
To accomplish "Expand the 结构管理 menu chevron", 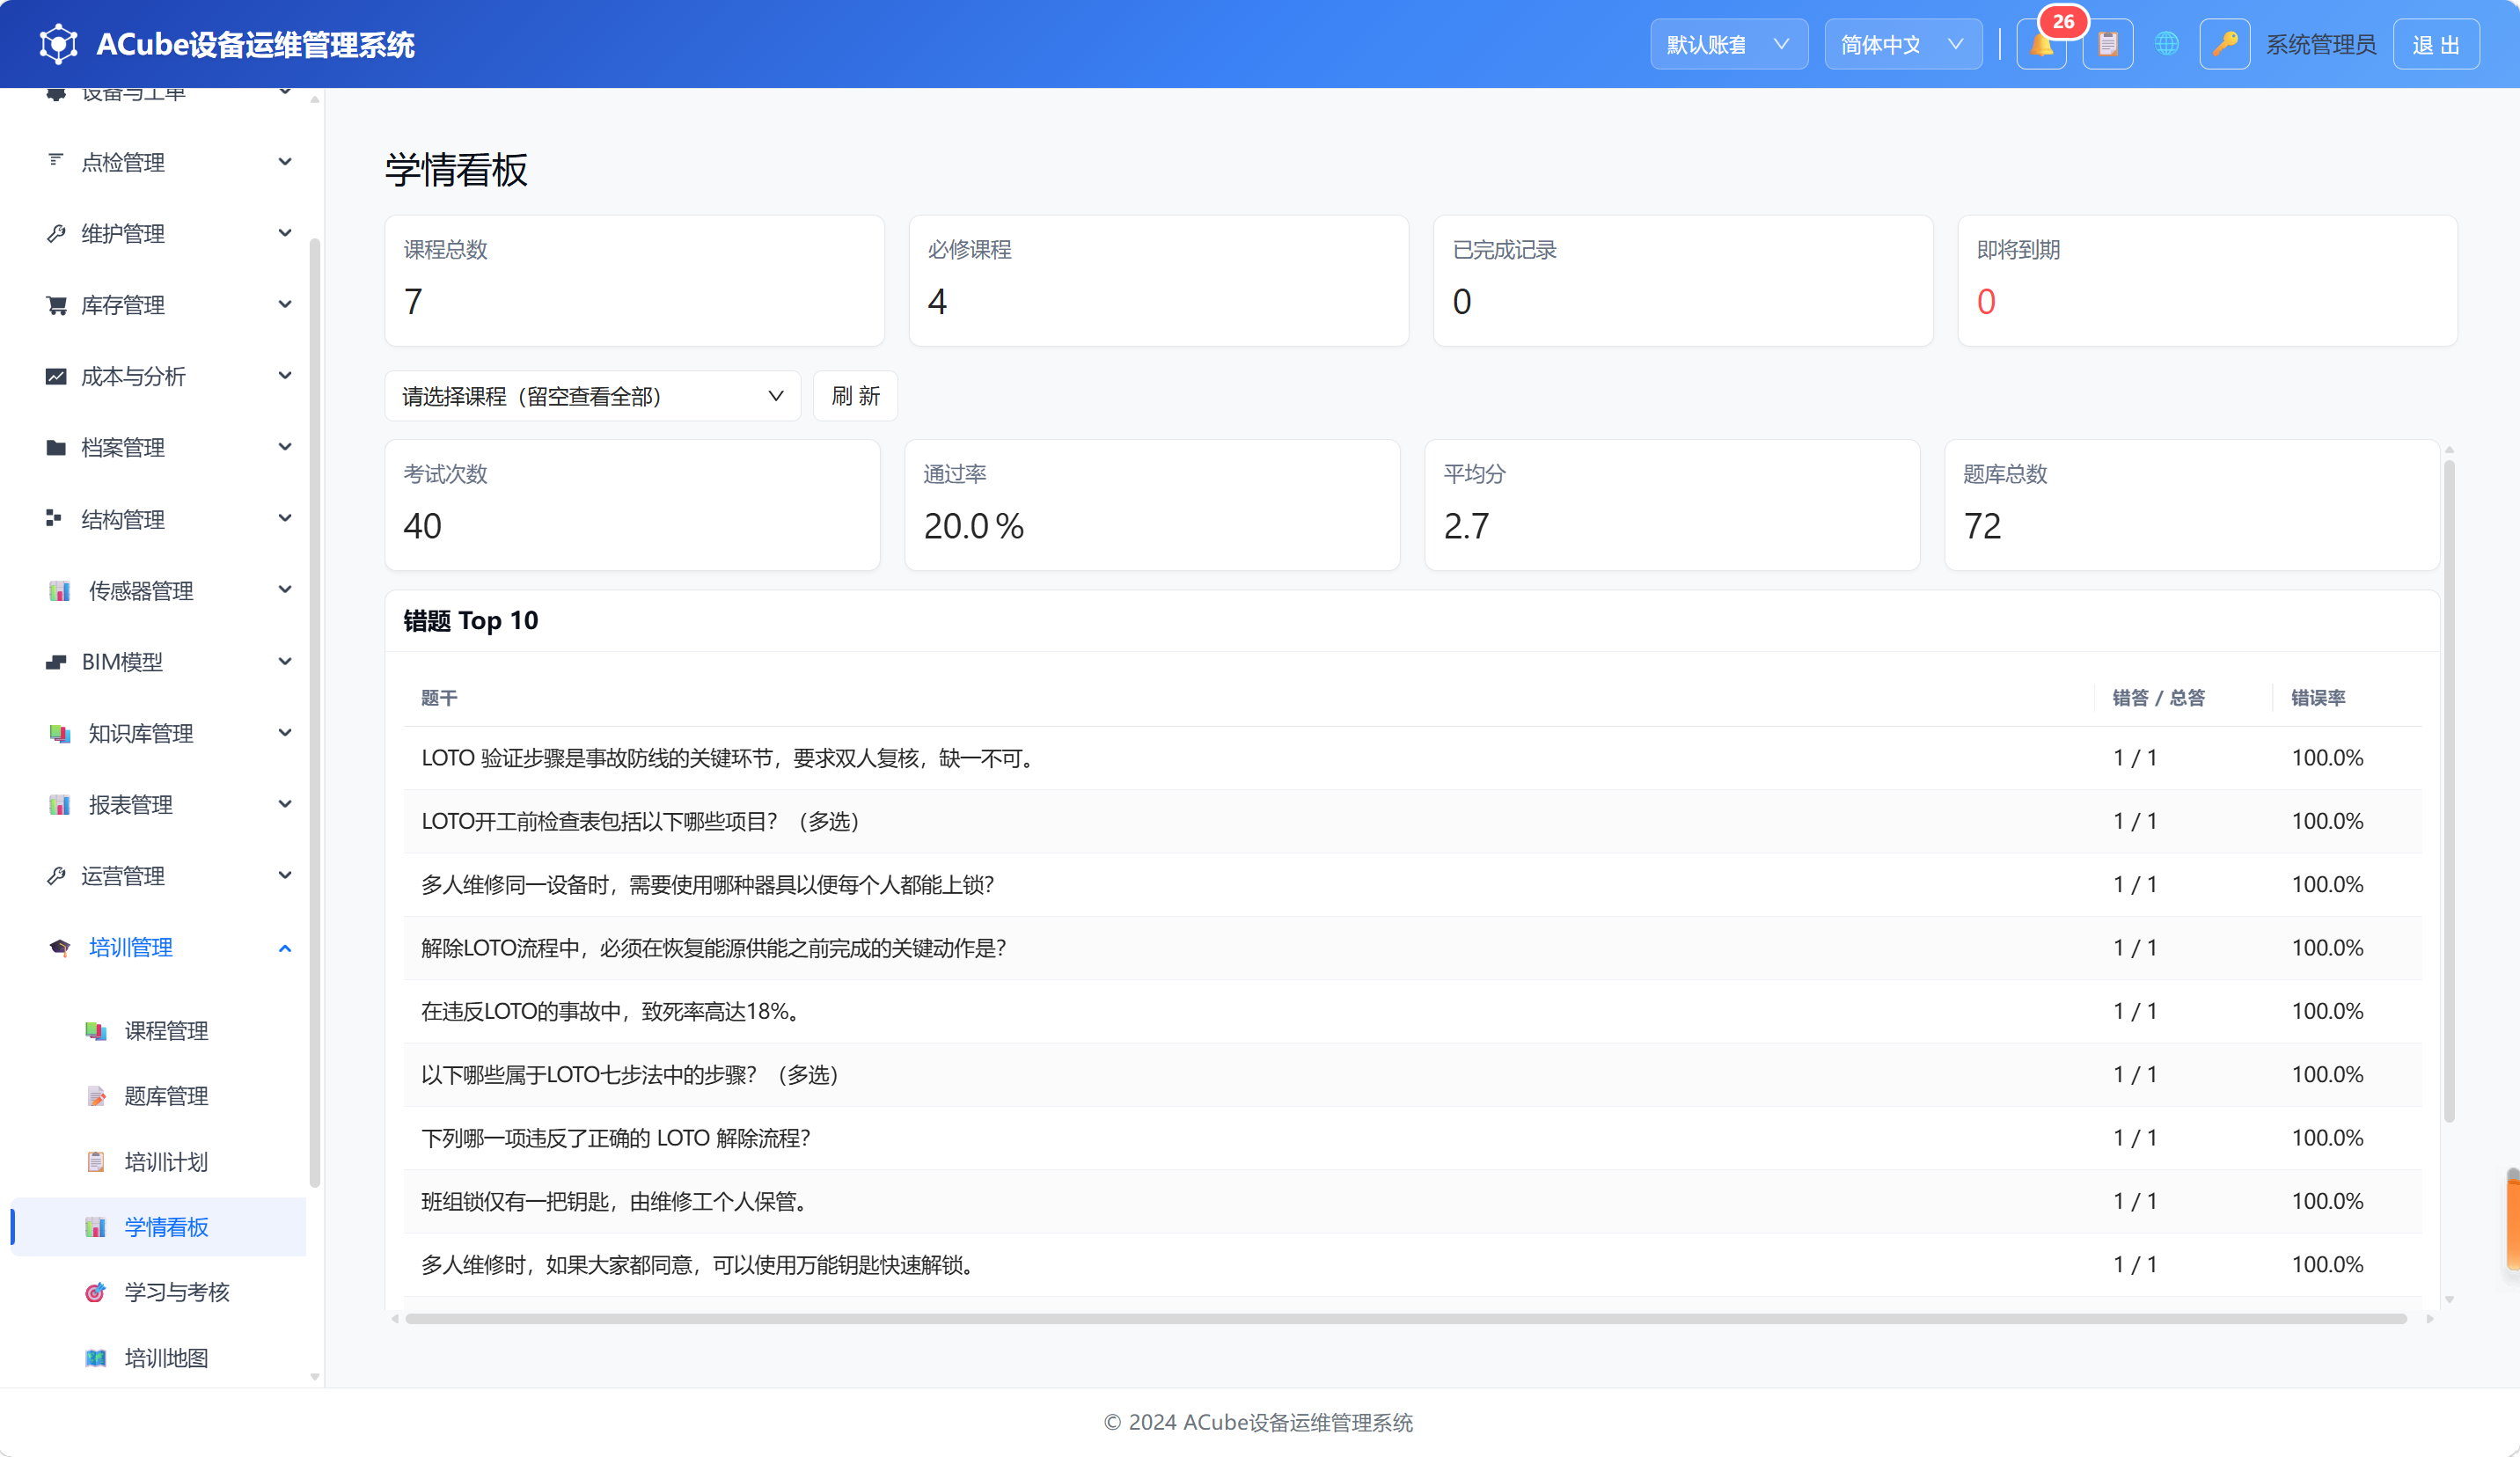I will [285, 518].
